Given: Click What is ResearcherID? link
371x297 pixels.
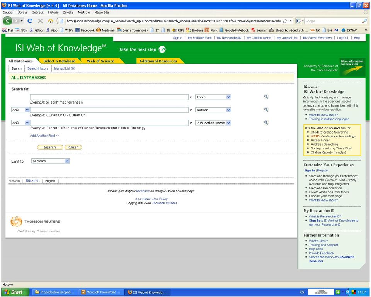Looking at the screenshot, I should click(325, 216).
